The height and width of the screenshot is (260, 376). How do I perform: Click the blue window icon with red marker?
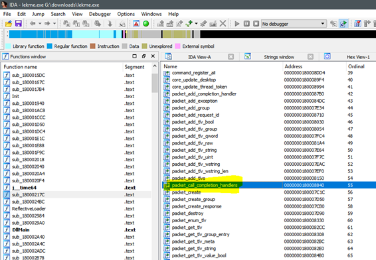click(357, 23)
